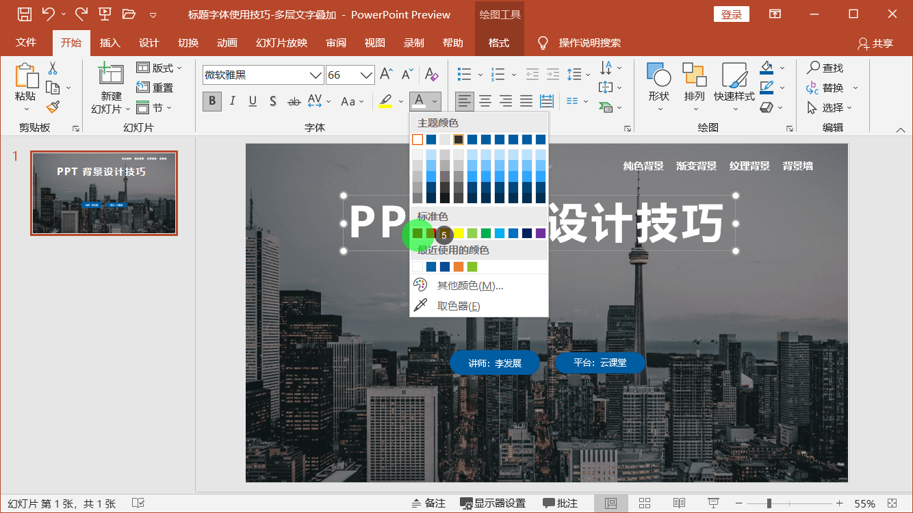Switch to slide sorter view icon
913x513 pixels.
point(645,503)
